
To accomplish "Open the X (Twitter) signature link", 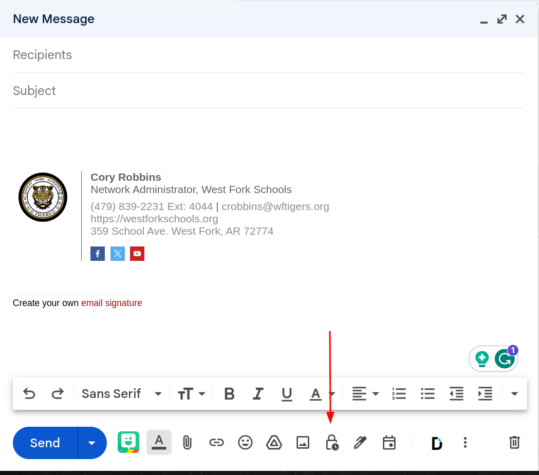I will pos(118,254).
